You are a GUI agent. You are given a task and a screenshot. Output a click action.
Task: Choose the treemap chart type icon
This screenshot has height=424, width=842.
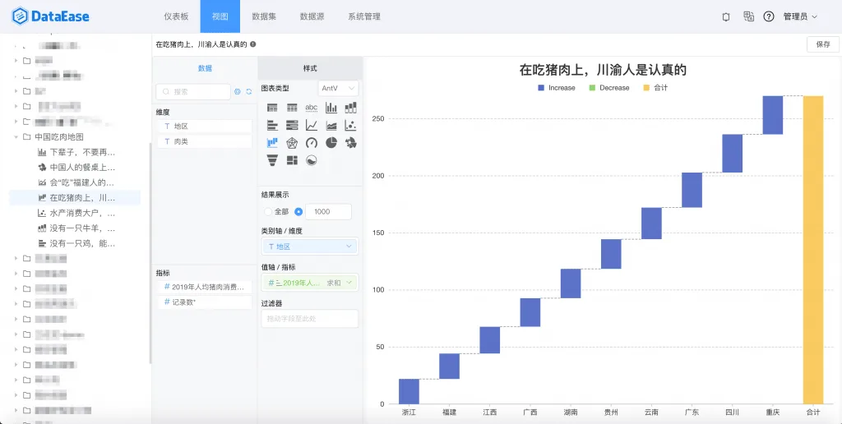click(292, 160)
